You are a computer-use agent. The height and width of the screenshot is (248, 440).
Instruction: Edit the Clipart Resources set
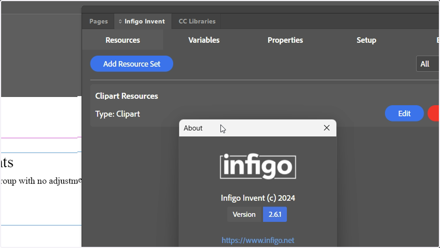(404, 114)
